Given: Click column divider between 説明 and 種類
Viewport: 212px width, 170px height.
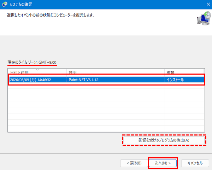Looking at the screenshot, I should pyautogui.click(x=164, y=72).
